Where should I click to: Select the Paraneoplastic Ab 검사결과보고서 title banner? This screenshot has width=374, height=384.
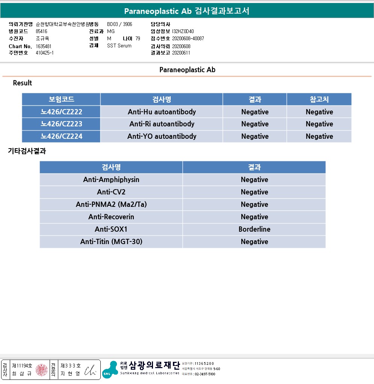pyautogui.click(x=187, y=11)
